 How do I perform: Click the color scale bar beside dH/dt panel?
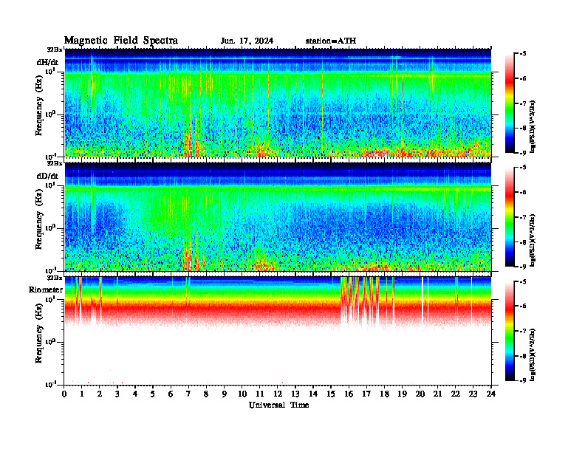(510, 103)
